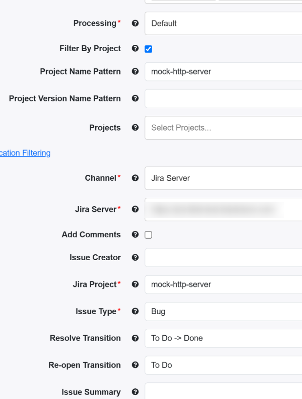Edit the Jira Project field value
Image resolution: width=302 pixels, height=399 pixels.
point(223,285)
